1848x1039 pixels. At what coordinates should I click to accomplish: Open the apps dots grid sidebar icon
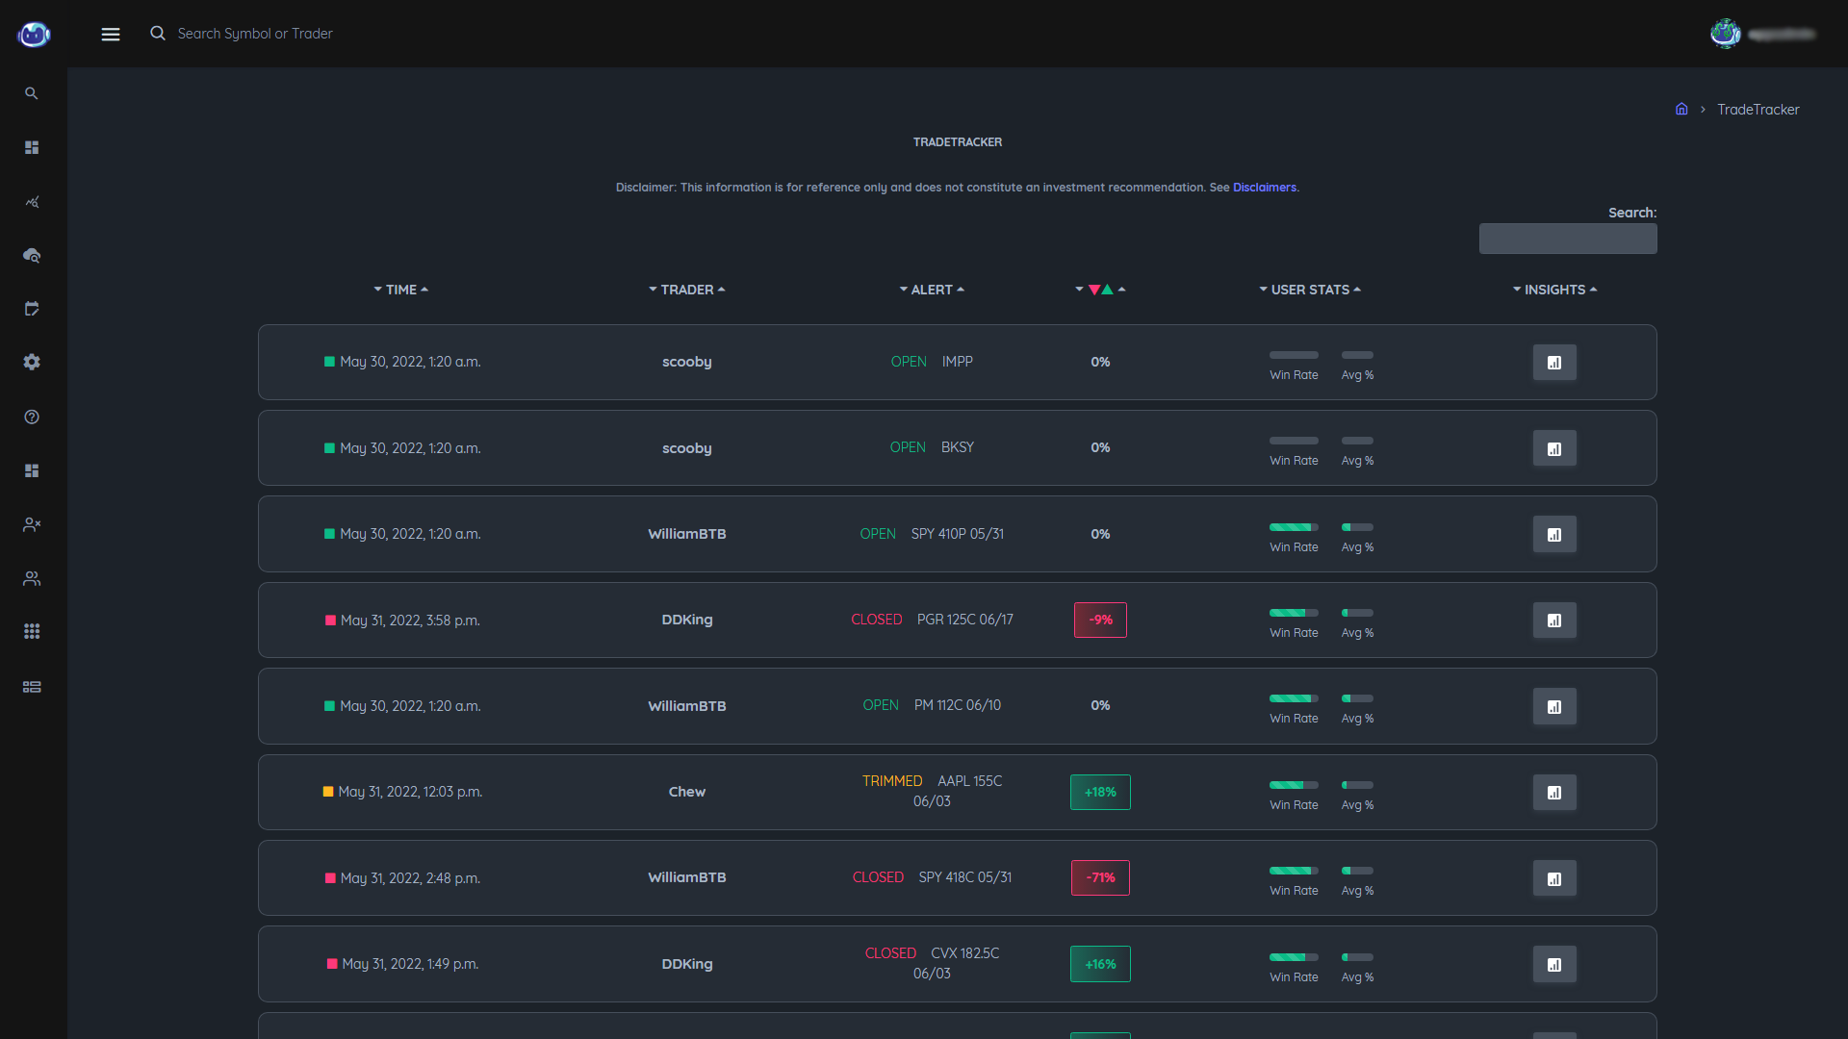pos(32,631)
